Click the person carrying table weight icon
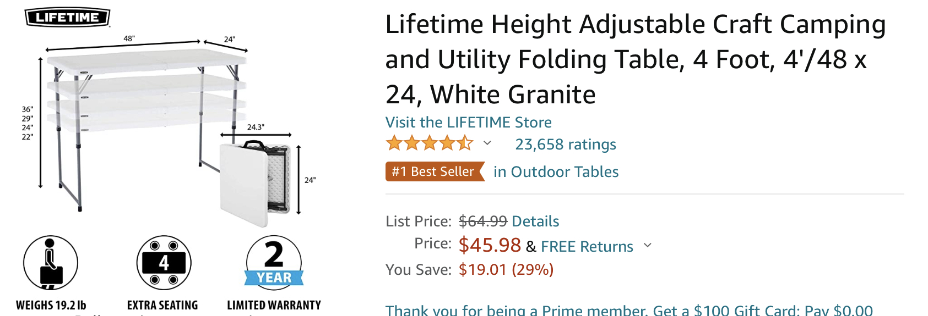Viewport: 928px width, 316px height. pyautogui.click(x=51, y=263)
